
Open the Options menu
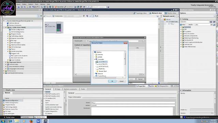31,4
